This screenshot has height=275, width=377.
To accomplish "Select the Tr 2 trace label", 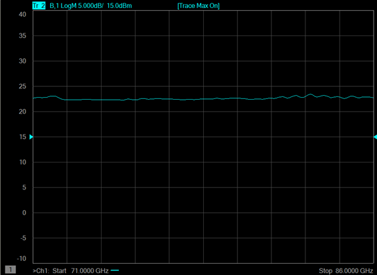I will [x=39, y=6].
